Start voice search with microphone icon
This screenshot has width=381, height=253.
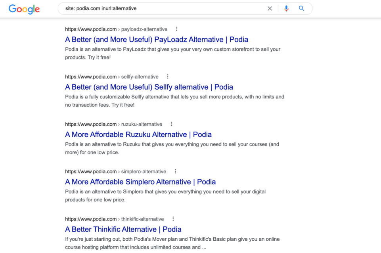pos(287,8)
